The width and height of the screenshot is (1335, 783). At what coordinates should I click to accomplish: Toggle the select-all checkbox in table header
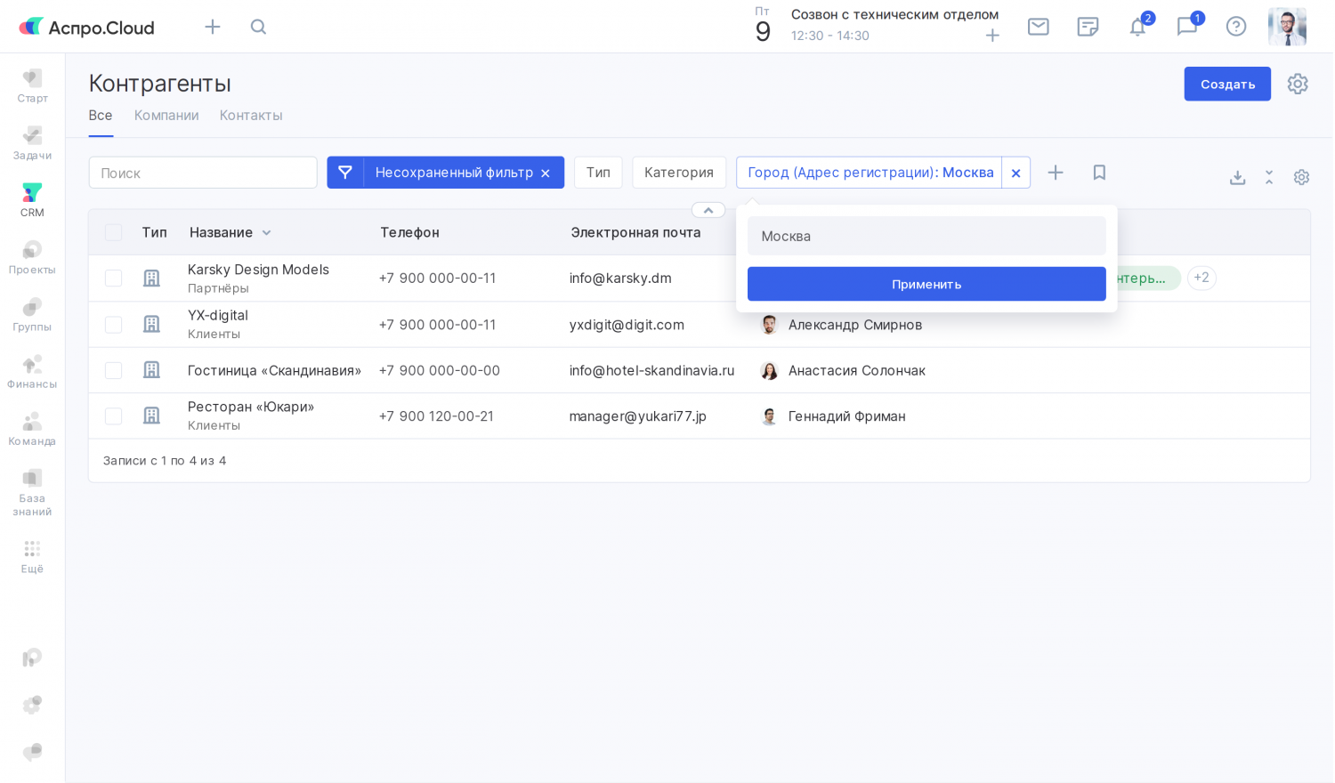(114, 233)
